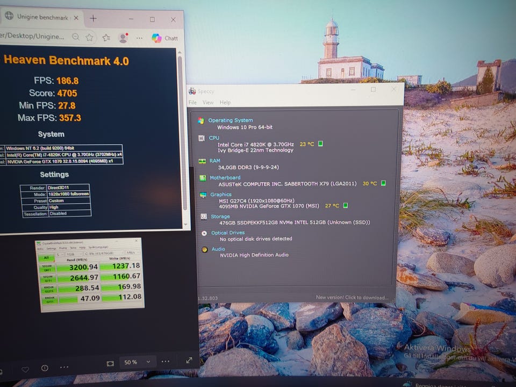Click the Graphics monitor icon in Speccy
516x387 pixels.
click(x=203, y=195)
